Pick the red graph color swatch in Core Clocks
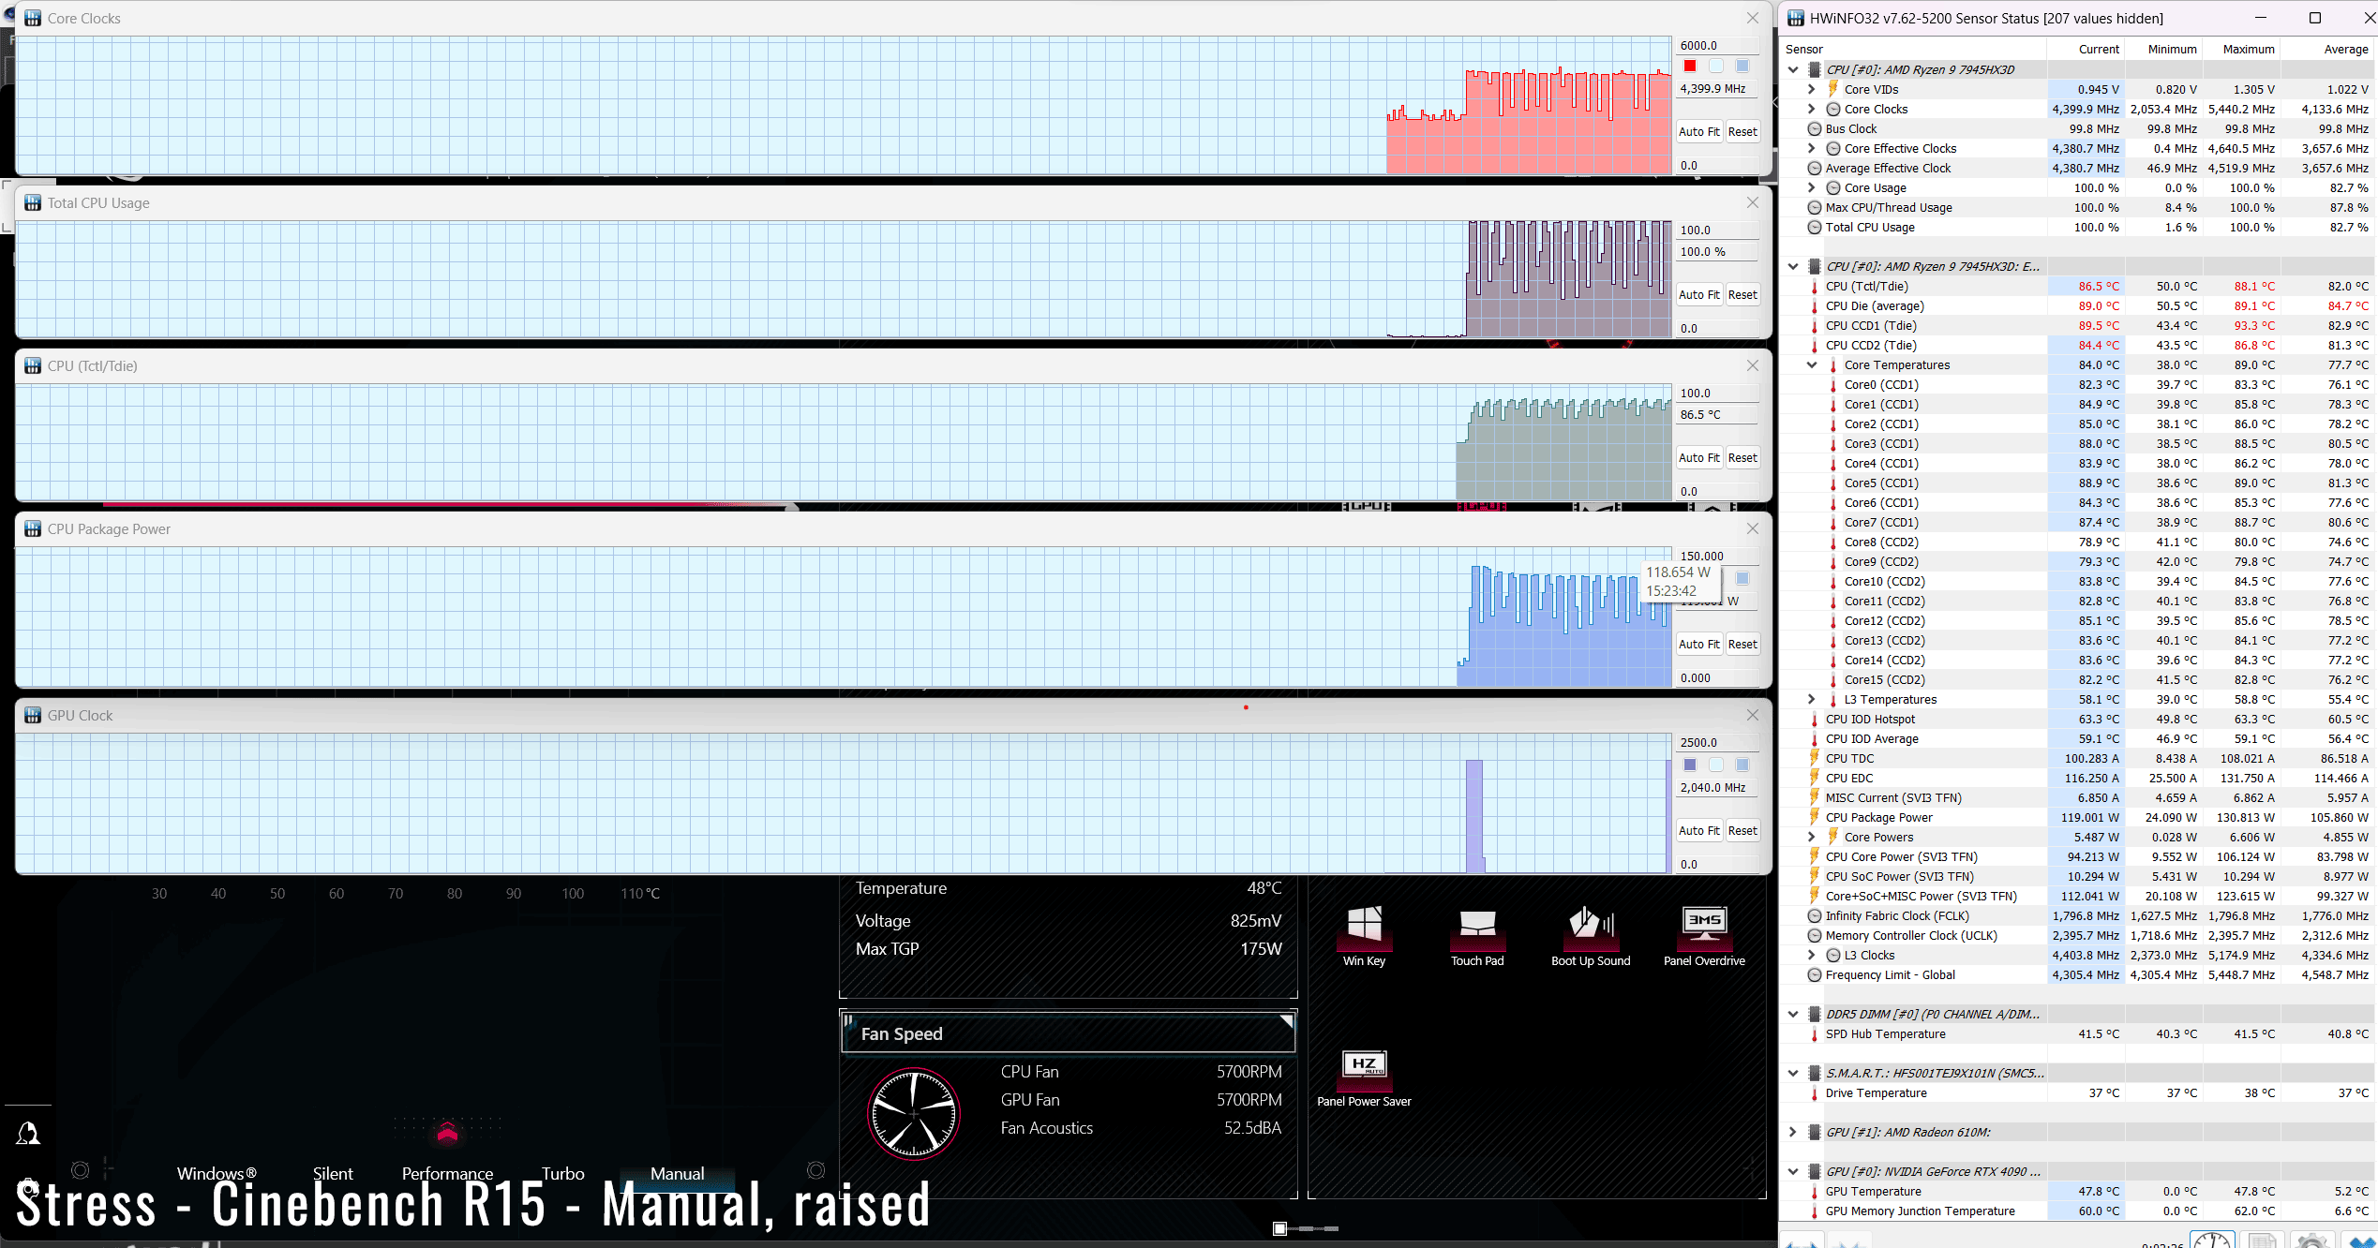 (1690, 66)
